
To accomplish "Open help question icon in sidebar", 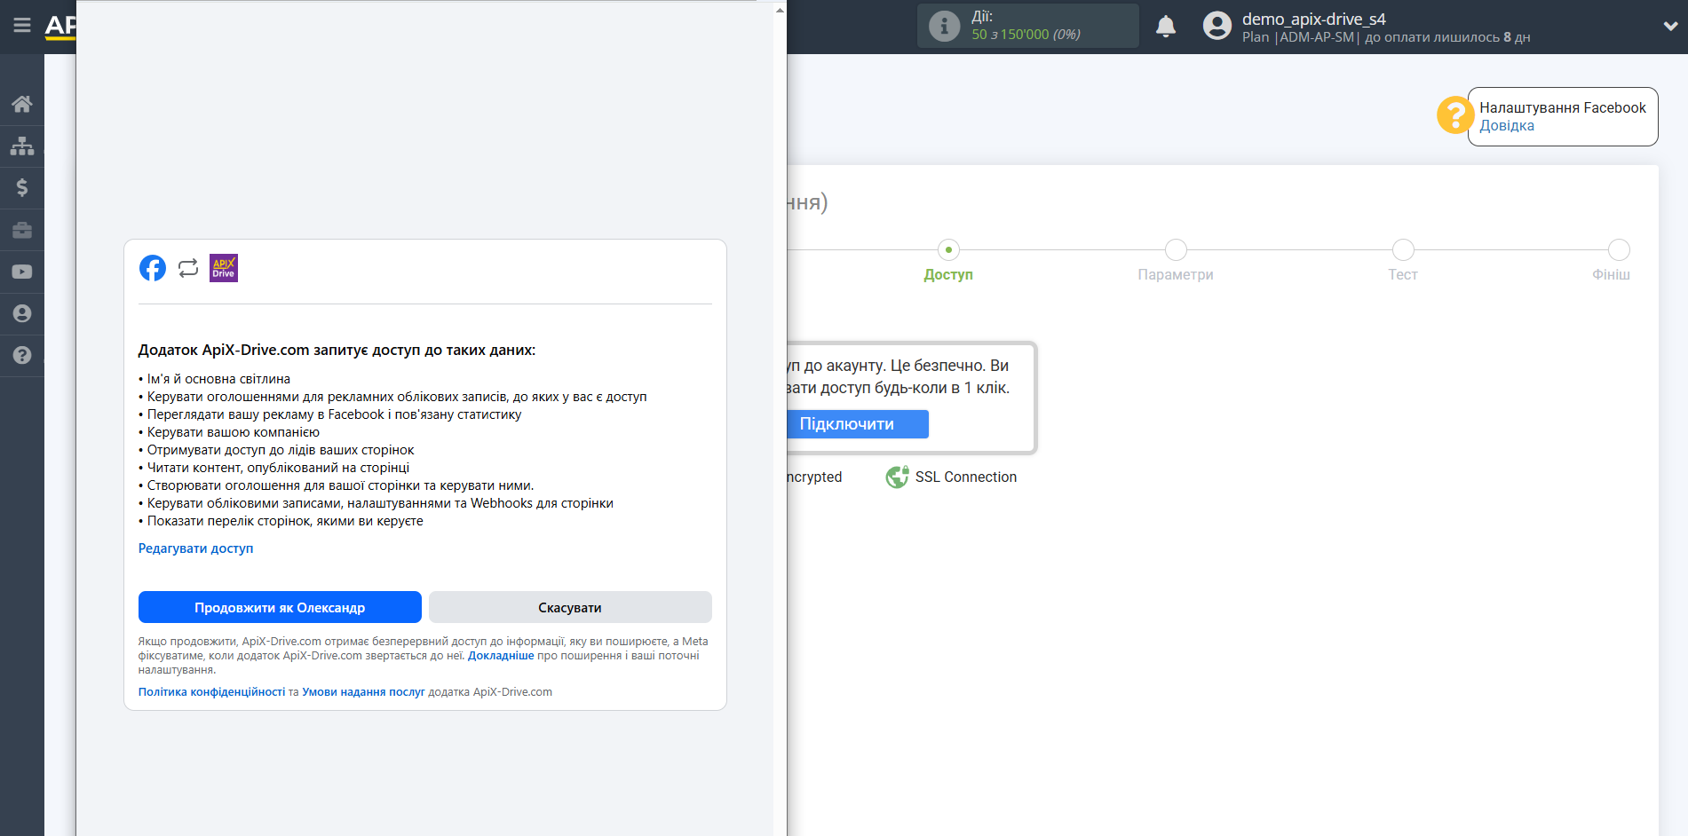I will click(22, 355).
